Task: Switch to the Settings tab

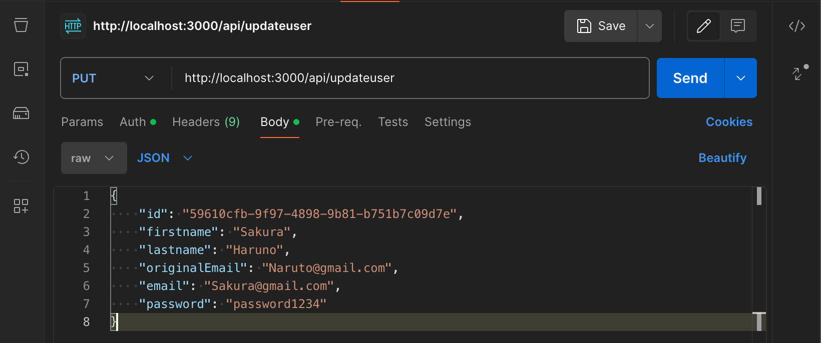Action: point(448,122)
